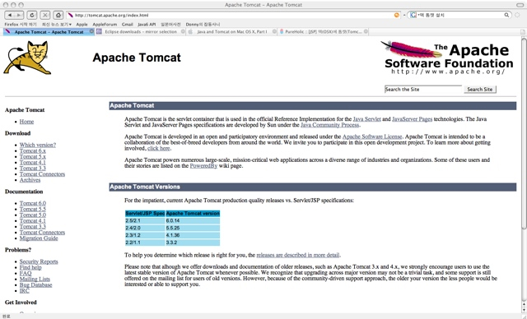Focus the Search the Site field
The height and width of the screenshot is (319, 527).
point(423,90)
